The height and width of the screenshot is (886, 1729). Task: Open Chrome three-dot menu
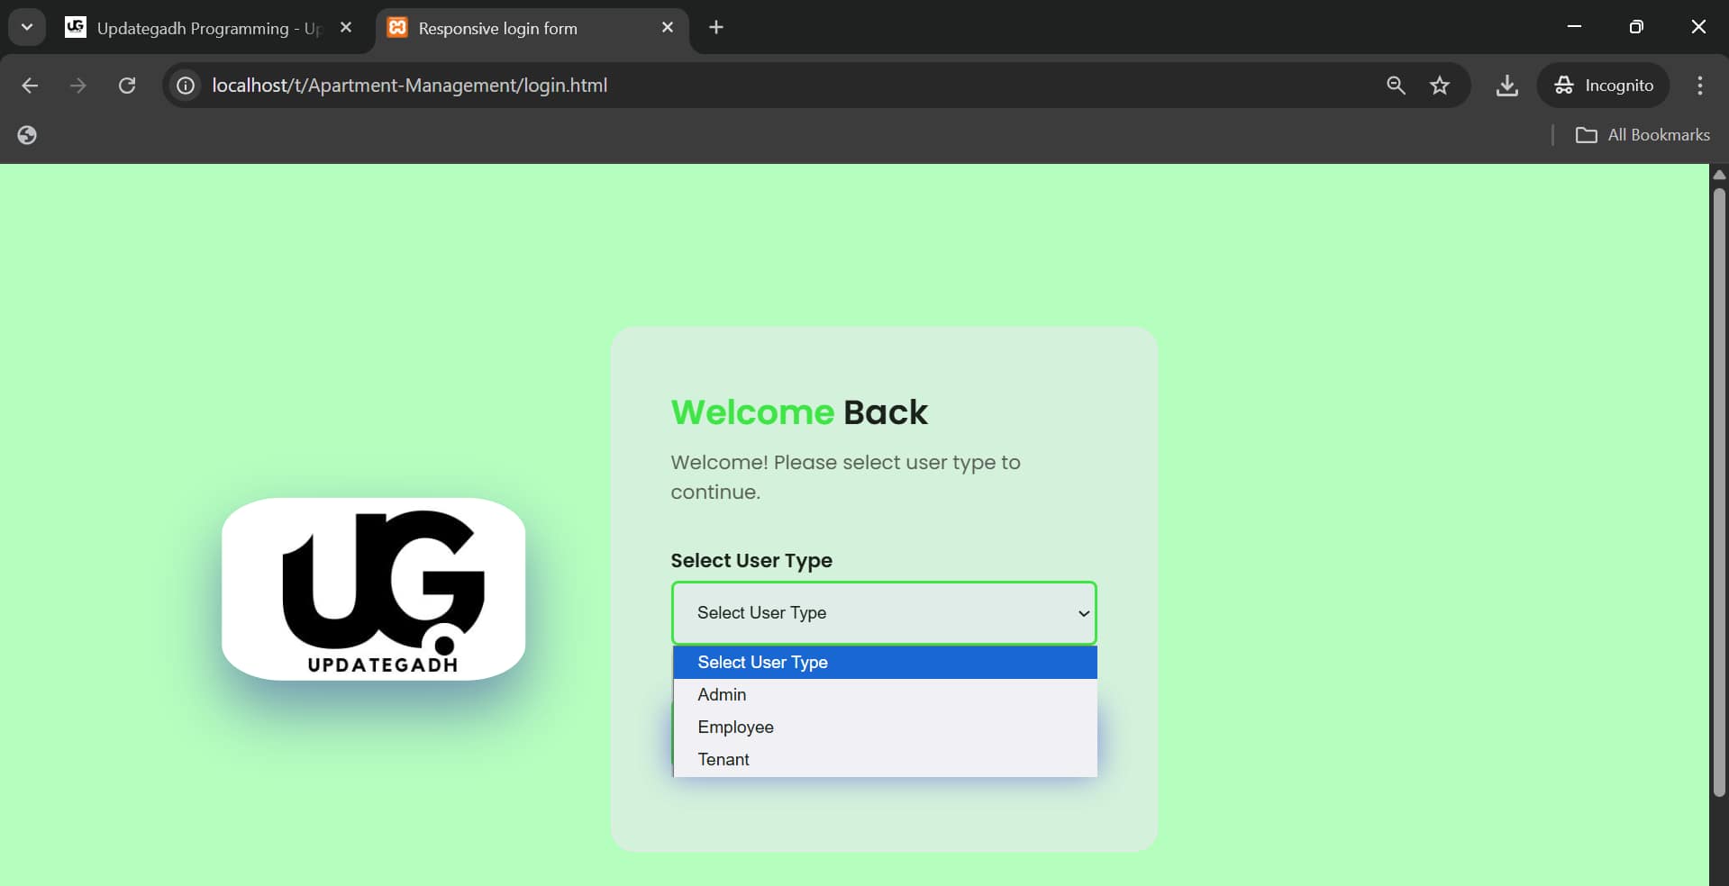tap(1699, 86)
